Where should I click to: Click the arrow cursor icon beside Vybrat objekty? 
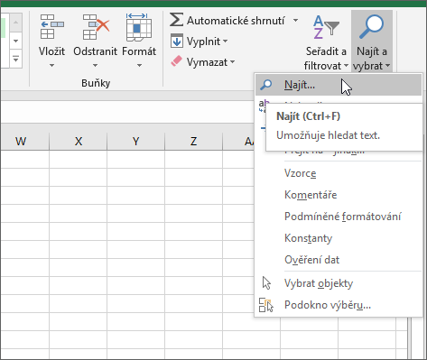266,283
